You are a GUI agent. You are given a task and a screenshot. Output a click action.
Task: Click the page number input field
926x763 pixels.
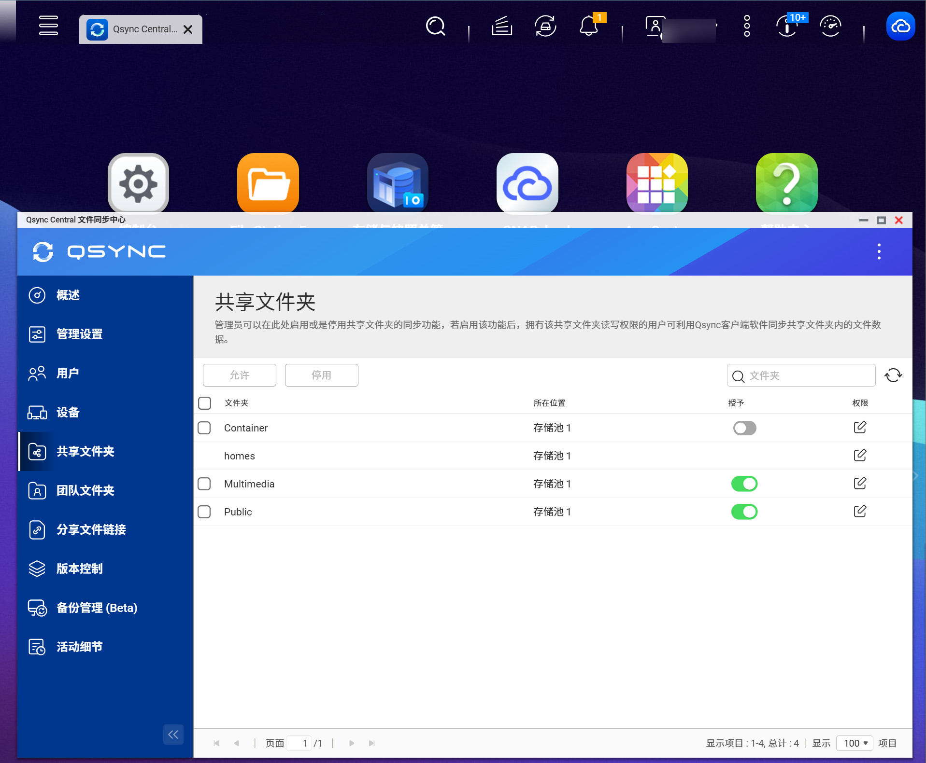pyautogui.click(x=299, y=743)
